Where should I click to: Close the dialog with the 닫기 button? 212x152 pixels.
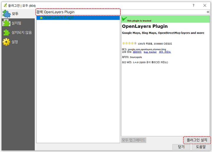coord(181,147)
